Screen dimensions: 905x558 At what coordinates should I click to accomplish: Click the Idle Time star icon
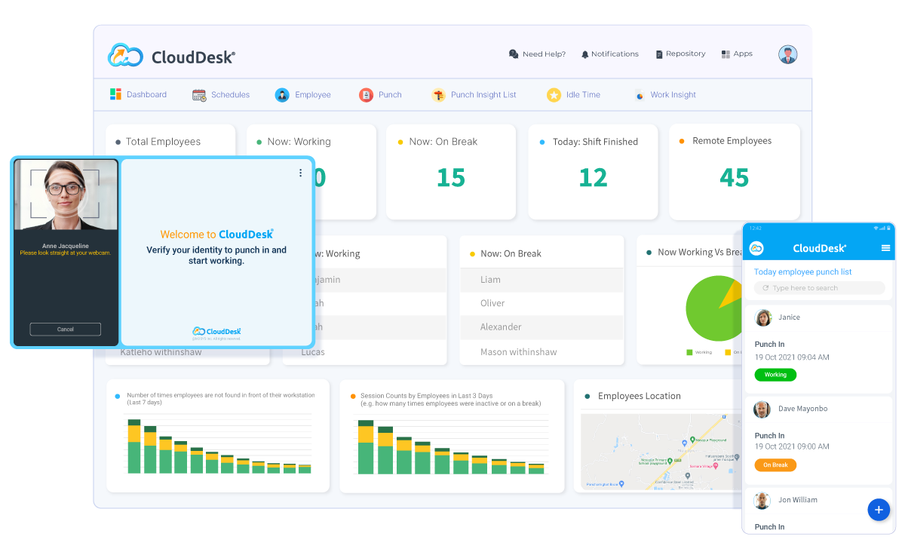coord(554,95)
